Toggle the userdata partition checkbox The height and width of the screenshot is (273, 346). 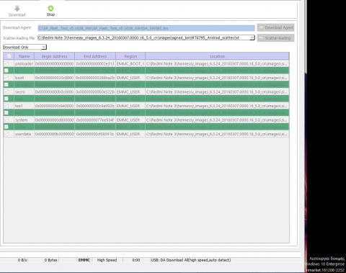coord(6,134)
